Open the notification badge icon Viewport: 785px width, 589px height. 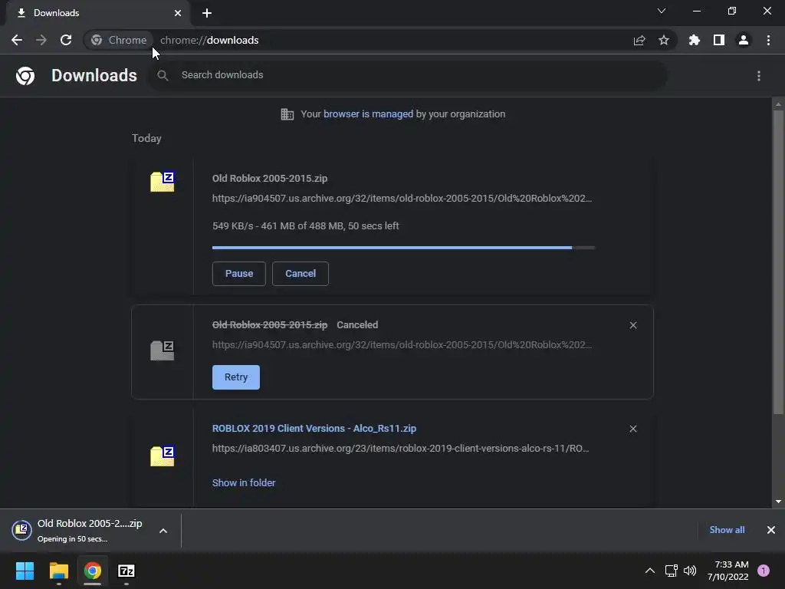[x=764, y=571]
